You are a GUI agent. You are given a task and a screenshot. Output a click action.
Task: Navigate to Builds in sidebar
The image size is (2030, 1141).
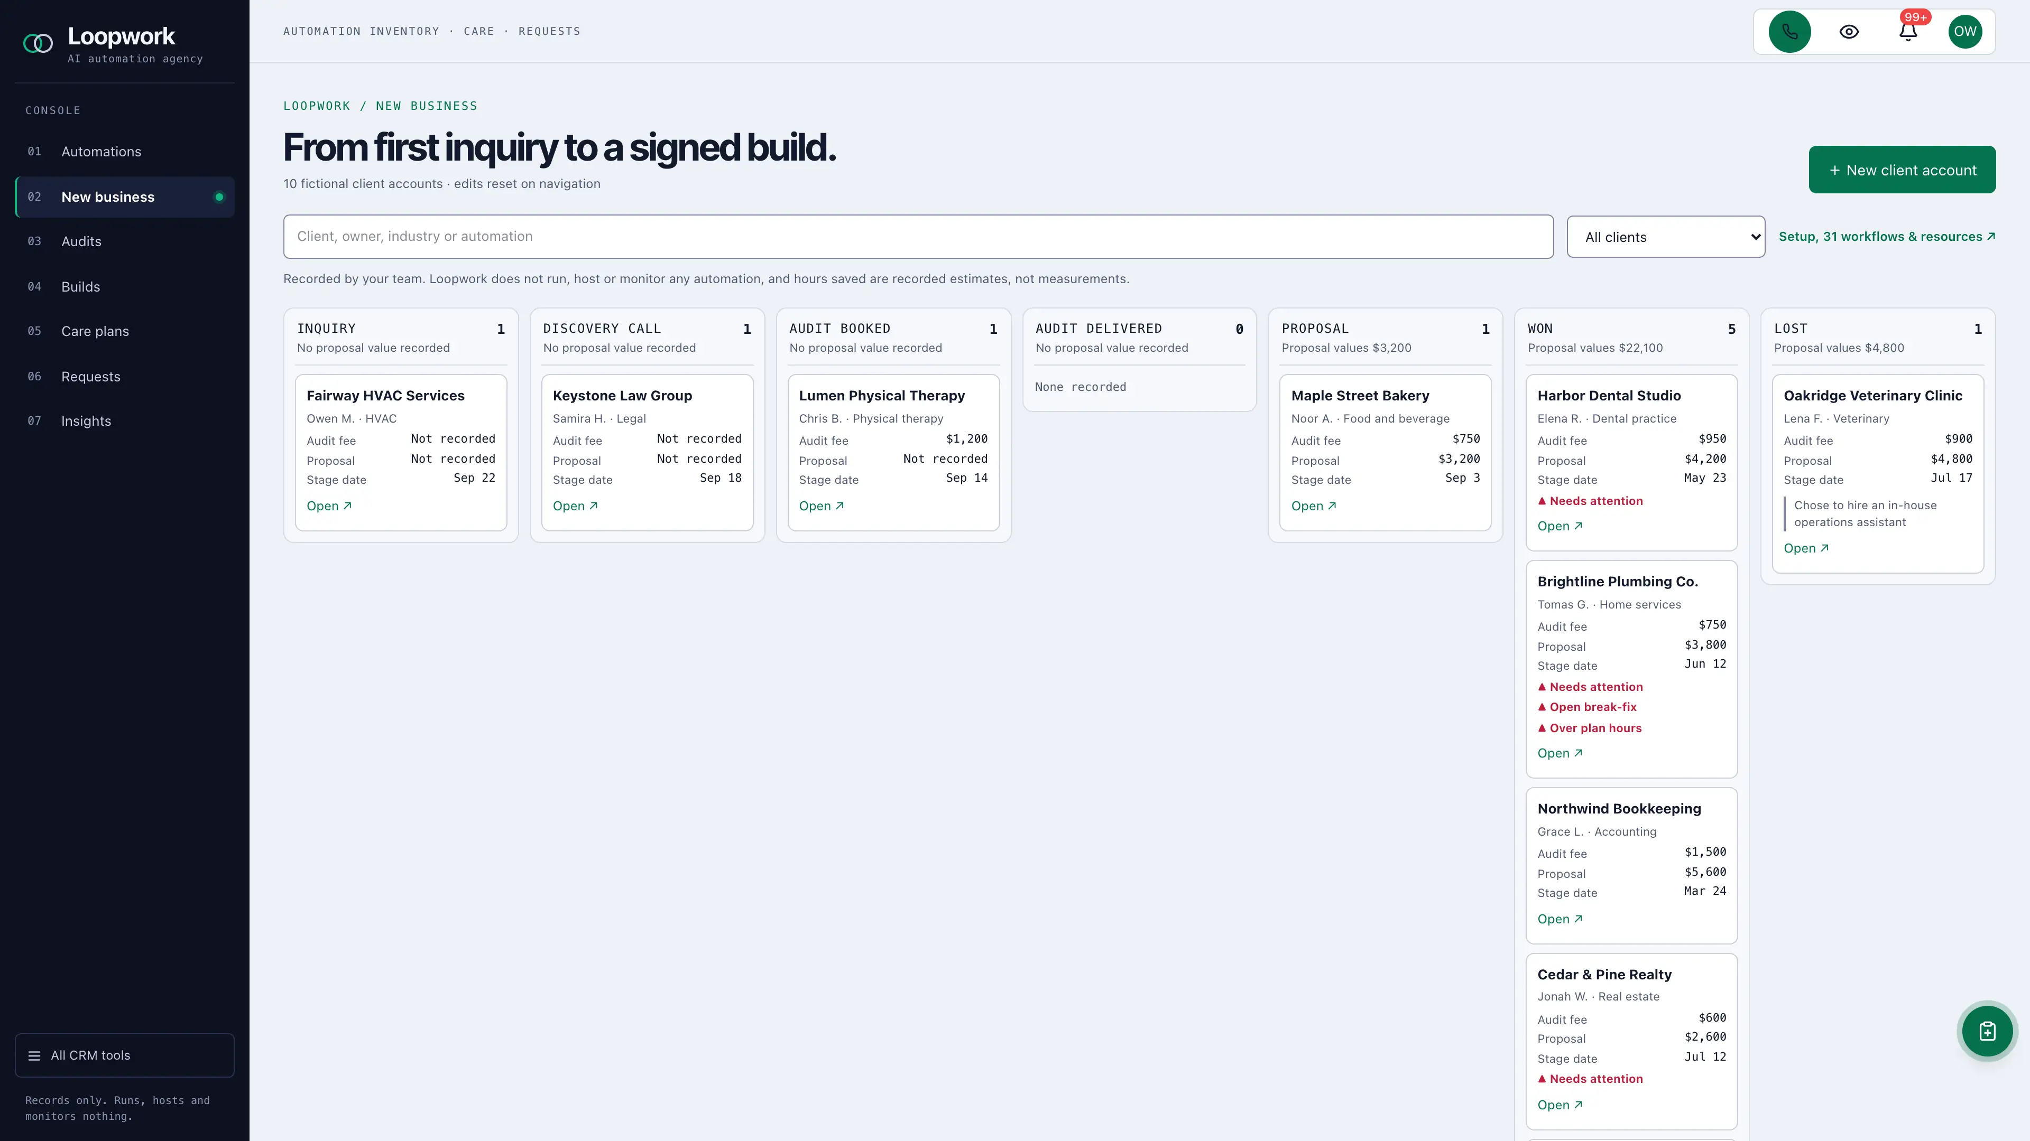pyautogui.click(x=125, y=287)
